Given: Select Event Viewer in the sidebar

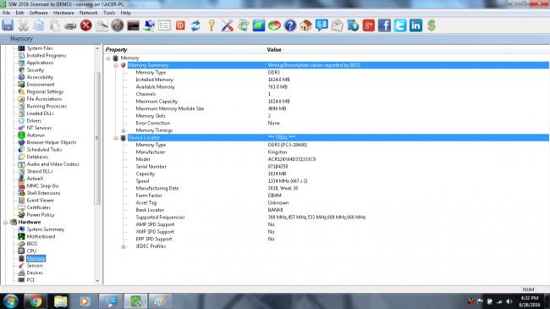Looking at the screenshot, I should coord(41,200).
